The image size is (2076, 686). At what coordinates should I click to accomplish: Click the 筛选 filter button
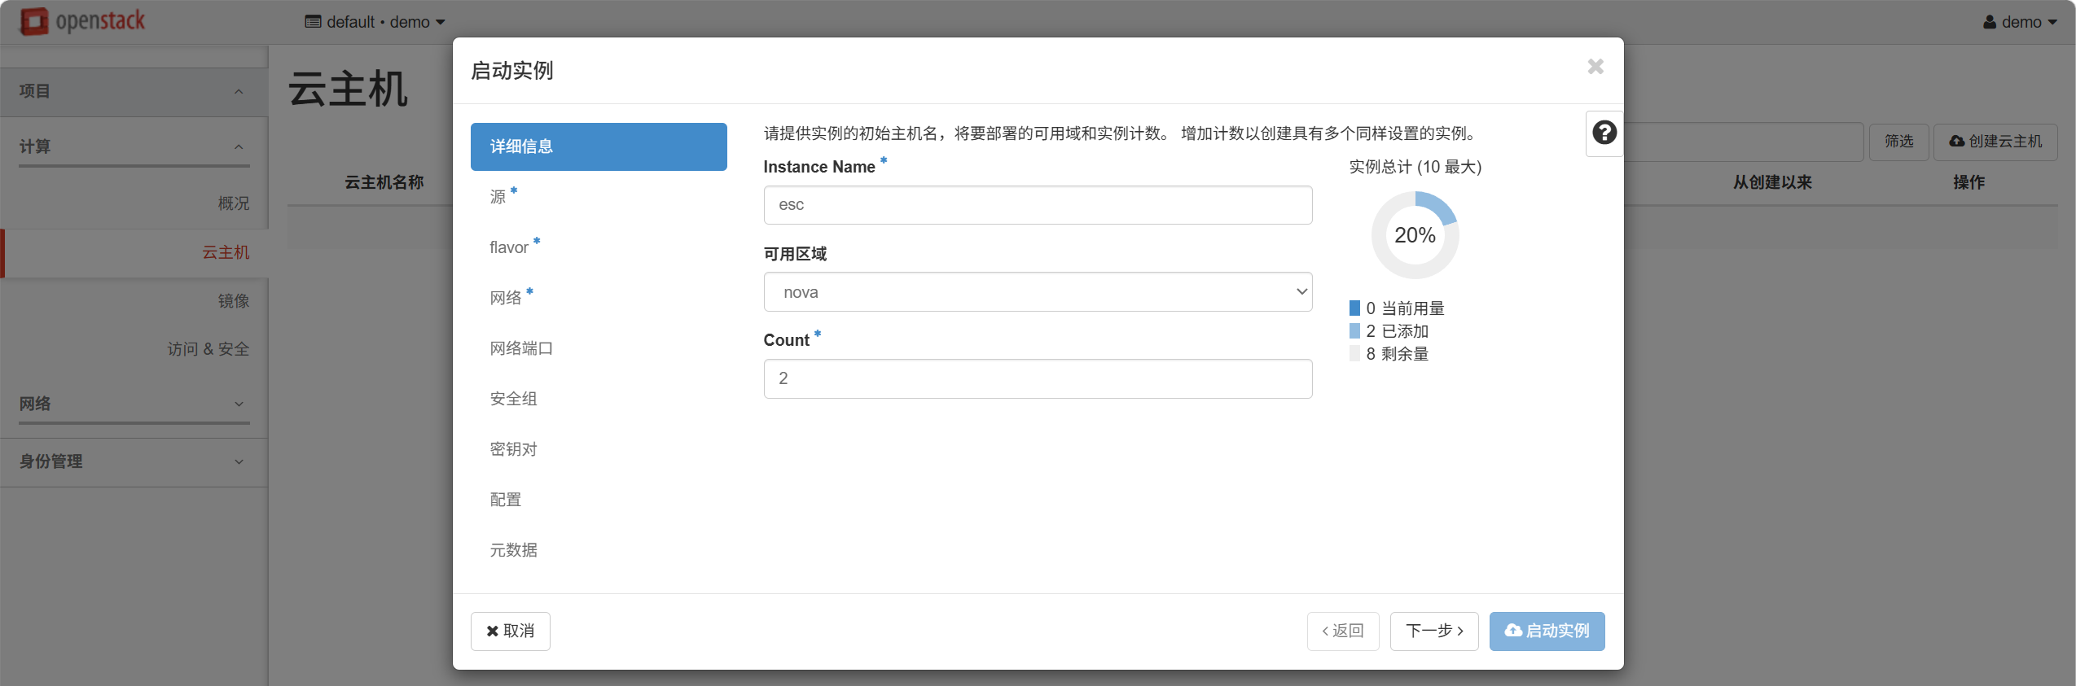(1898, 142)
